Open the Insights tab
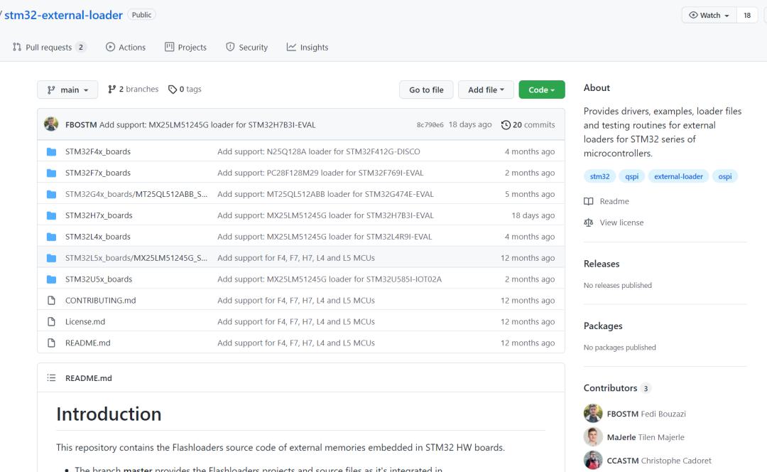Viewport: 767px width, 472px height. [308, 47]
